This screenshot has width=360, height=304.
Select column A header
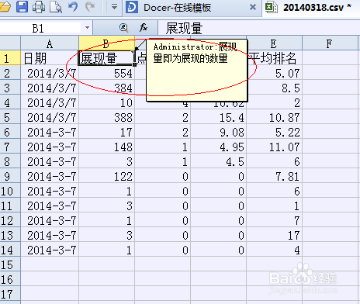pyautogui.click(x=50, y=43)
